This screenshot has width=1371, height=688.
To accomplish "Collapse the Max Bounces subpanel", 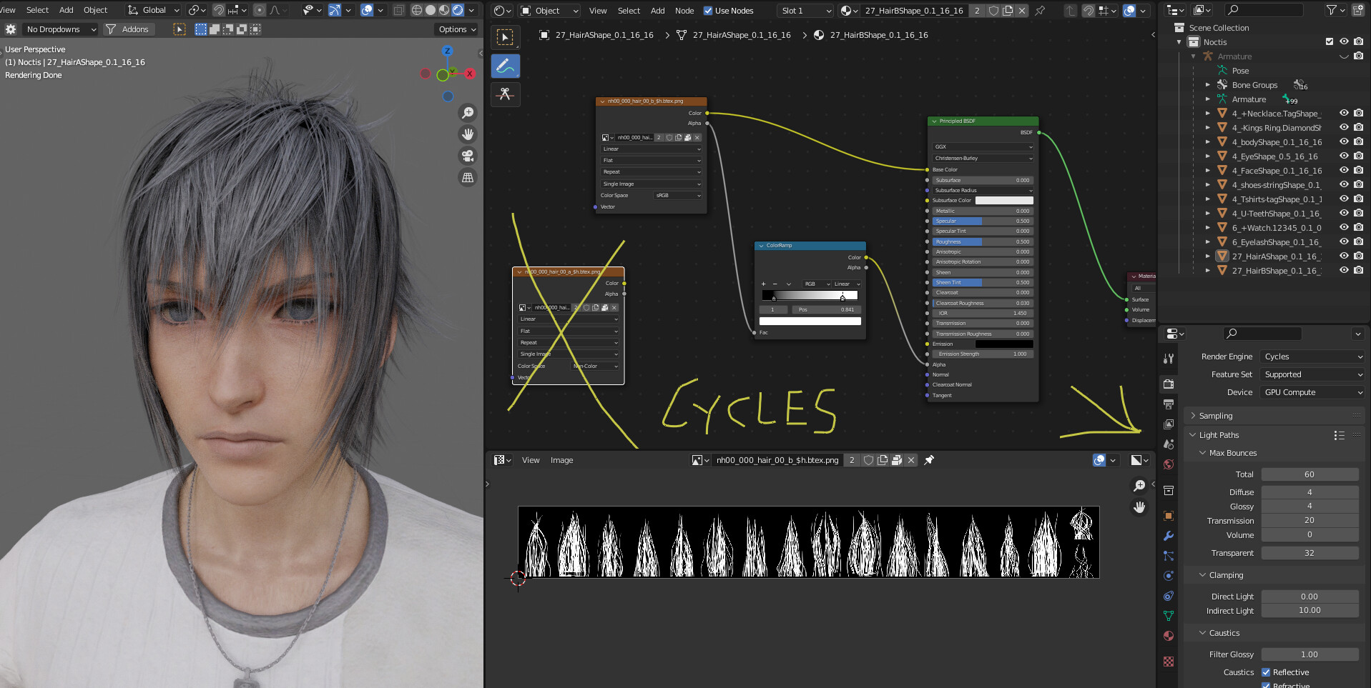I will coord(1232,453).
